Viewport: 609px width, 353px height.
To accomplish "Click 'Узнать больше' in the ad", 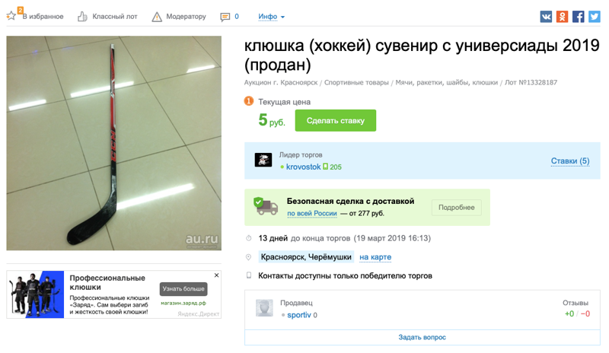I will pyautogui.click(x=183, y=289).
